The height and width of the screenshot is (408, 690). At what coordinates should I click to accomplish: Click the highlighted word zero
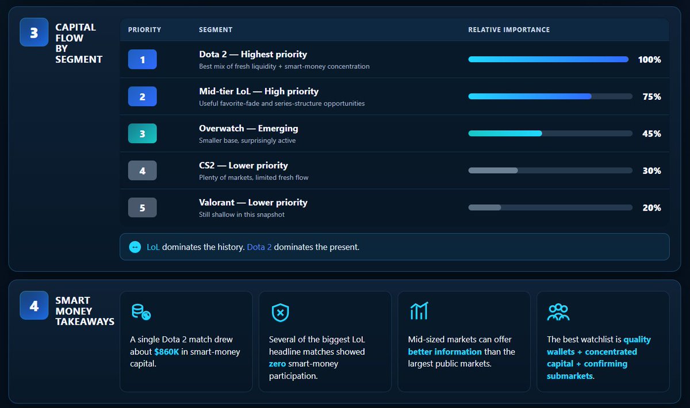277,364
